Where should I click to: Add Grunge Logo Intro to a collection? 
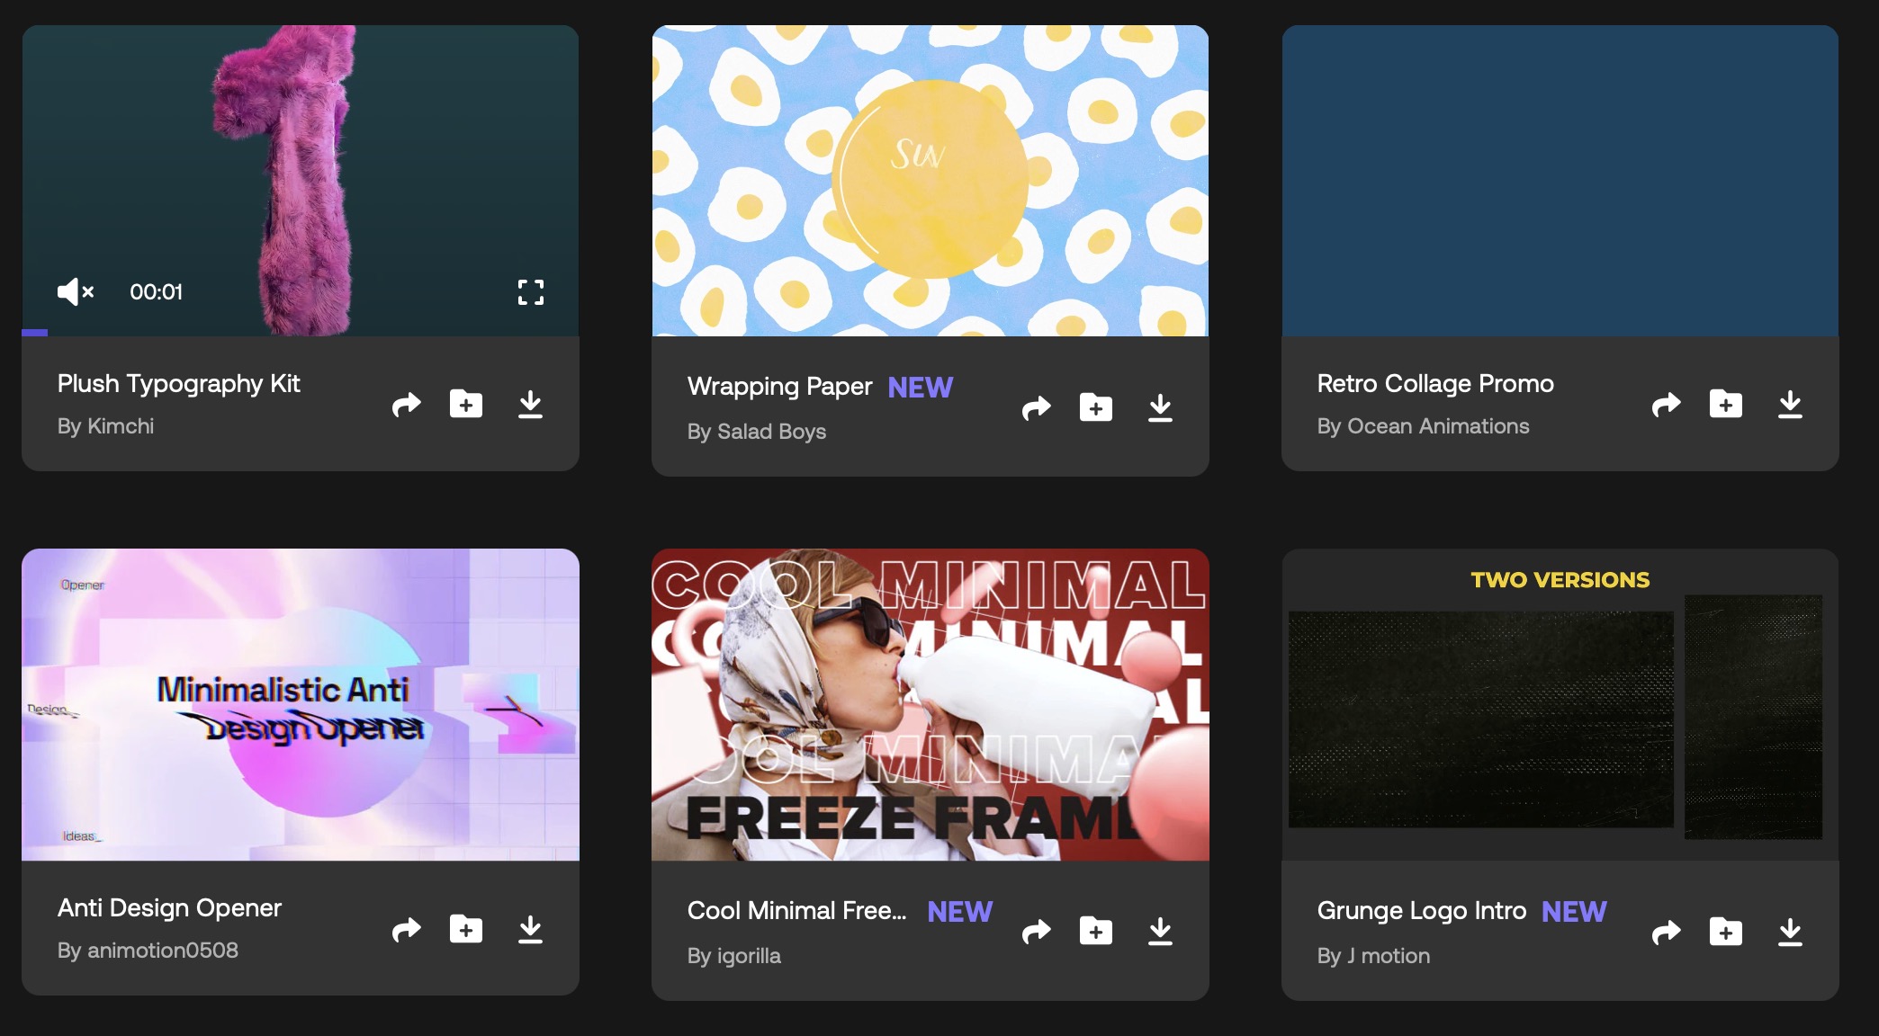pos(1726,933)
